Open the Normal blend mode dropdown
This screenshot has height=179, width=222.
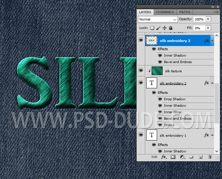pos(158,19)
